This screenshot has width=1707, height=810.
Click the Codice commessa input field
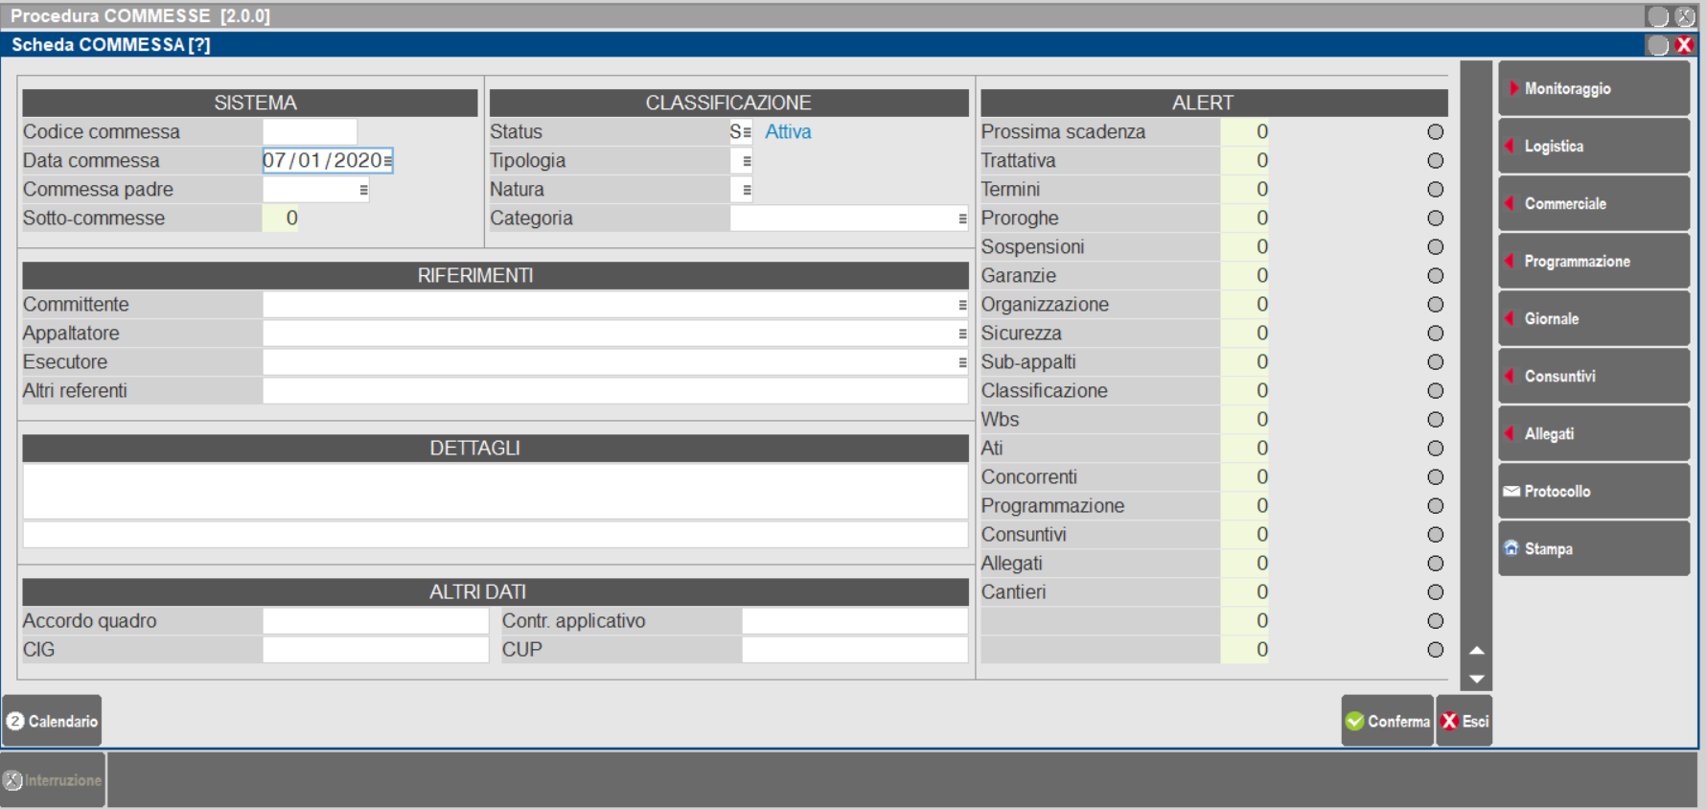tap(310, 132)
